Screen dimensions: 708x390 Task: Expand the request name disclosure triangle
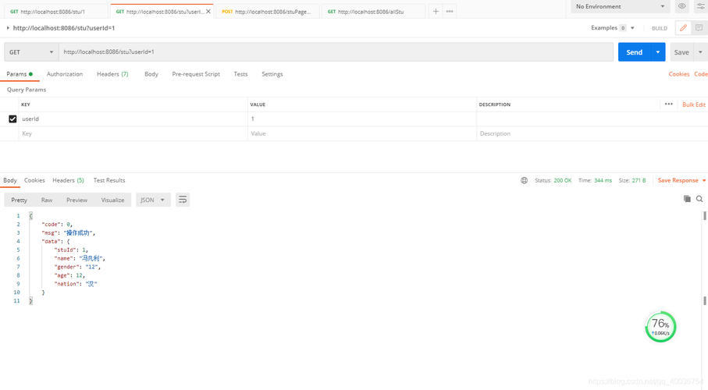pos(8,28)
